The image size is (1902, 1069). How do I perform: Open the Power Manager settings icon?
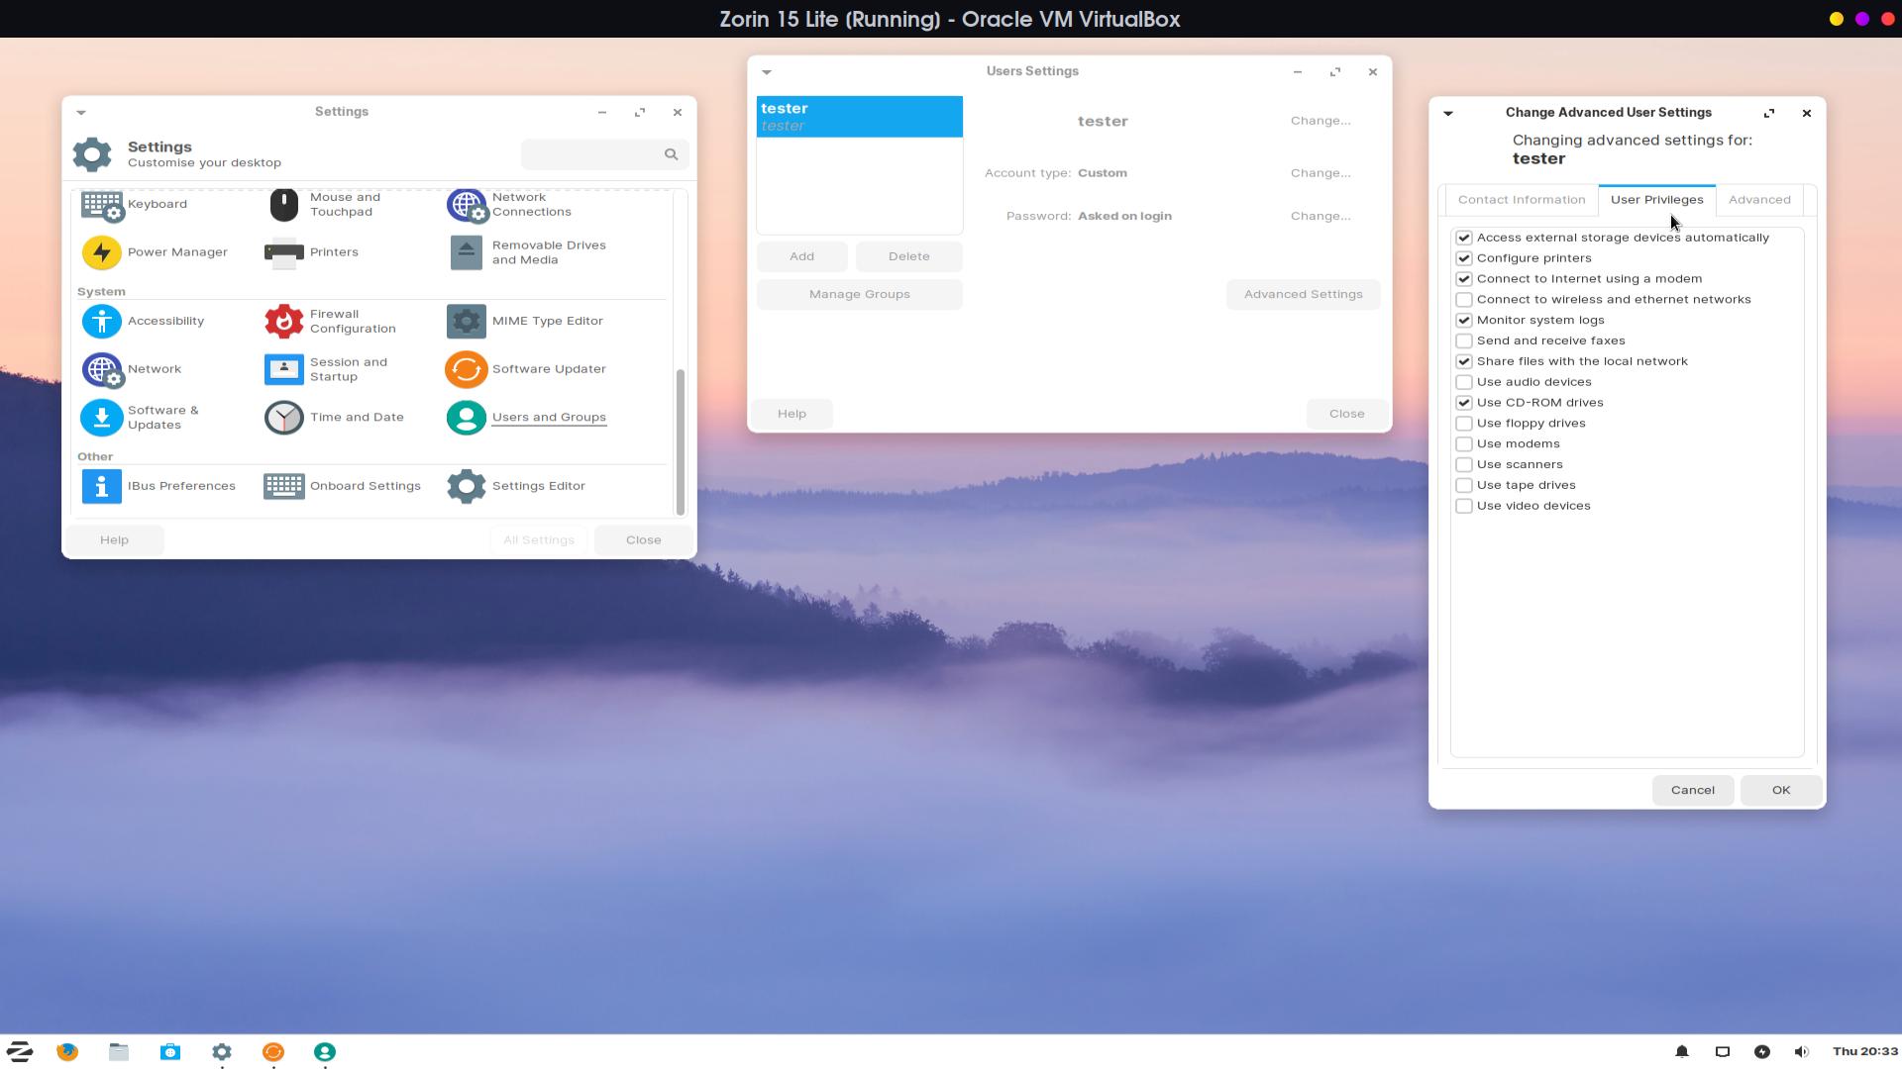coord(102,252)
